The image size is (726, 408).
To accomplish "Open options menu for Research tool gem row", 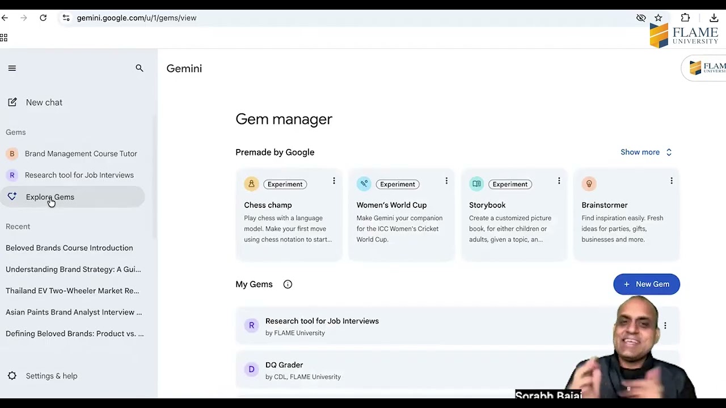I will pos(665,326).
